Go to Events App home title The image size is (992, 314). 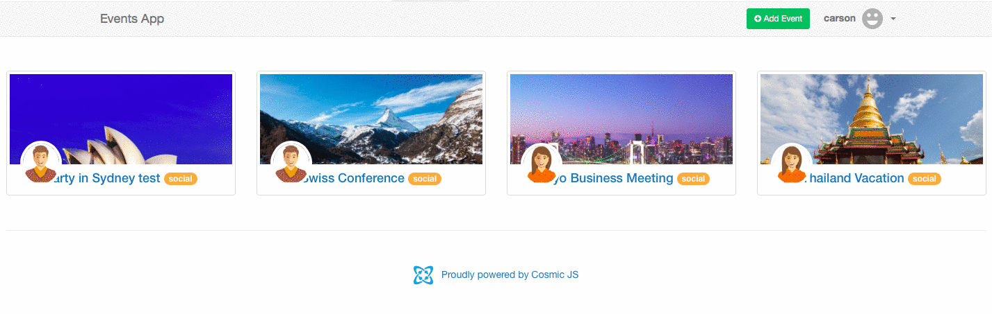(132, 19)
